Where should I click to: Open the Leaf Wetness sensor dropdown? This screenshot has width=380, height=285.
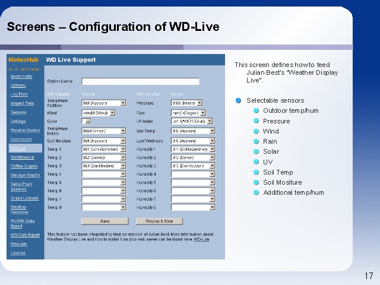click(193, 141)
